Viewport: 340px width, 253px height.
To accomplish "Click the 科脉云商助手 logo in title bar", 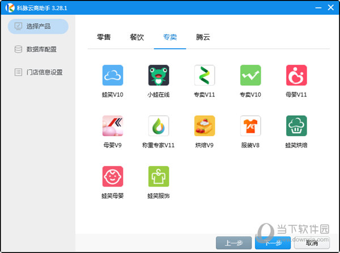I will click(10, 8).
